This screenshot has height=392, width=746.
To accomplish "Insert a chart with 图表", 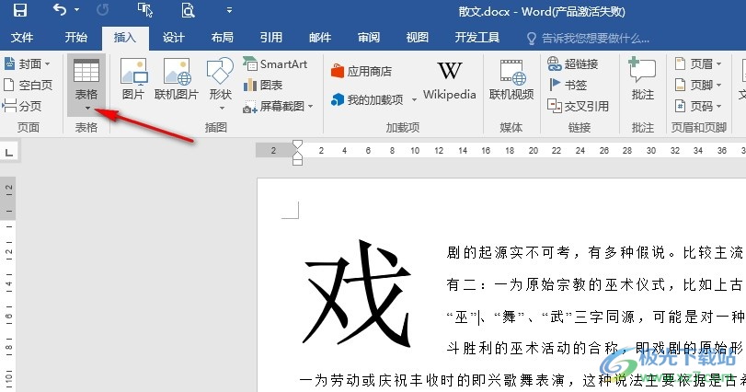I will click(x=263, y=86).
